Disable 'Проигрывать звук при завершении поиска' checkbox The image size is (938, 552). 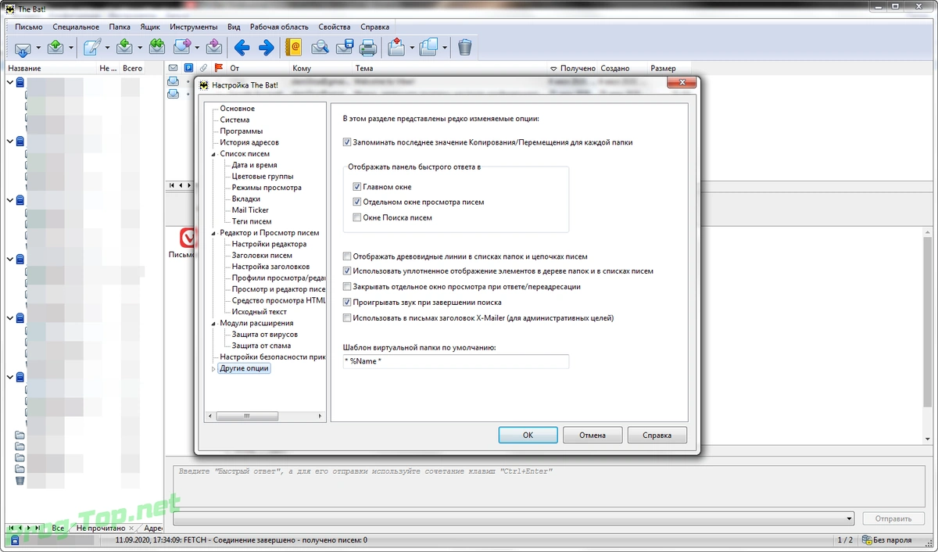point(347,303)
